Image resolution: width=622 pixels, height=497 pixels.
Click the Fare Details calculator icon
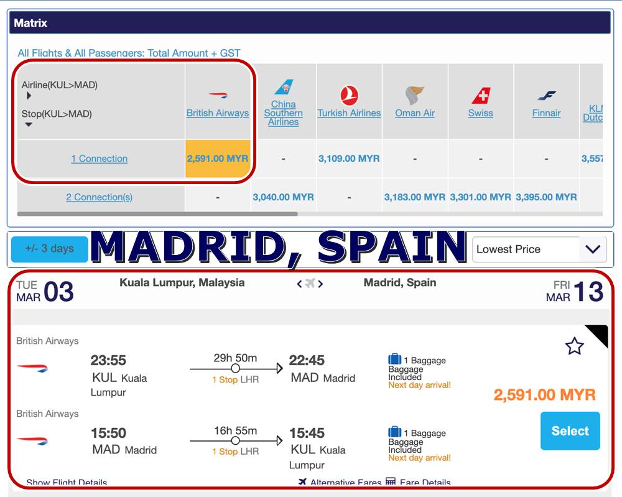coord(391,481)
